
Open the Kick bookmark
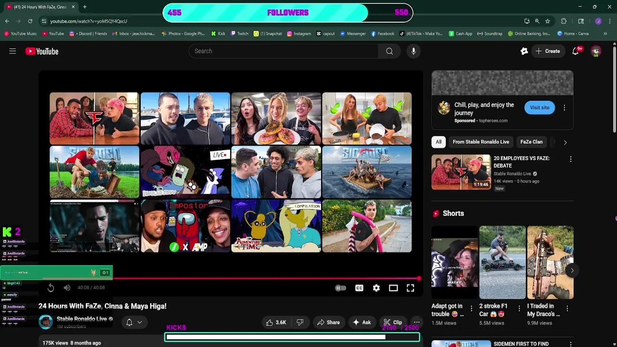coord(218,34)
